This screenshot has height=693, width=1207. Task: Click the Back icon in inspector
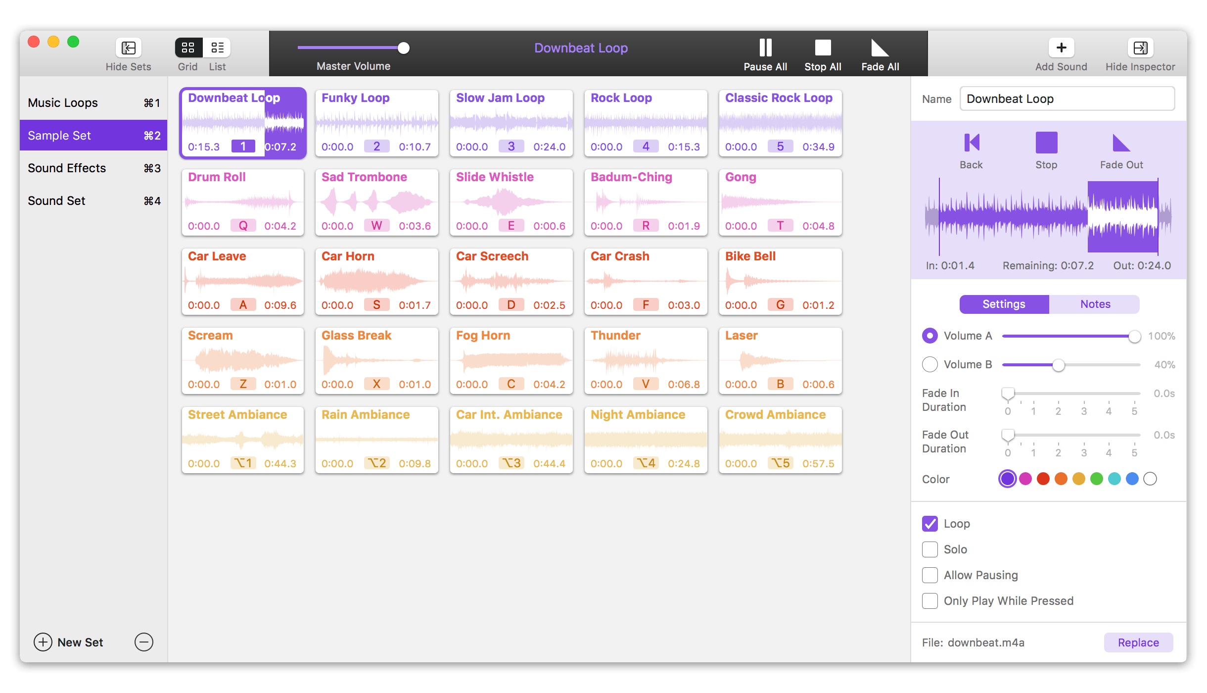coord(971,143)
